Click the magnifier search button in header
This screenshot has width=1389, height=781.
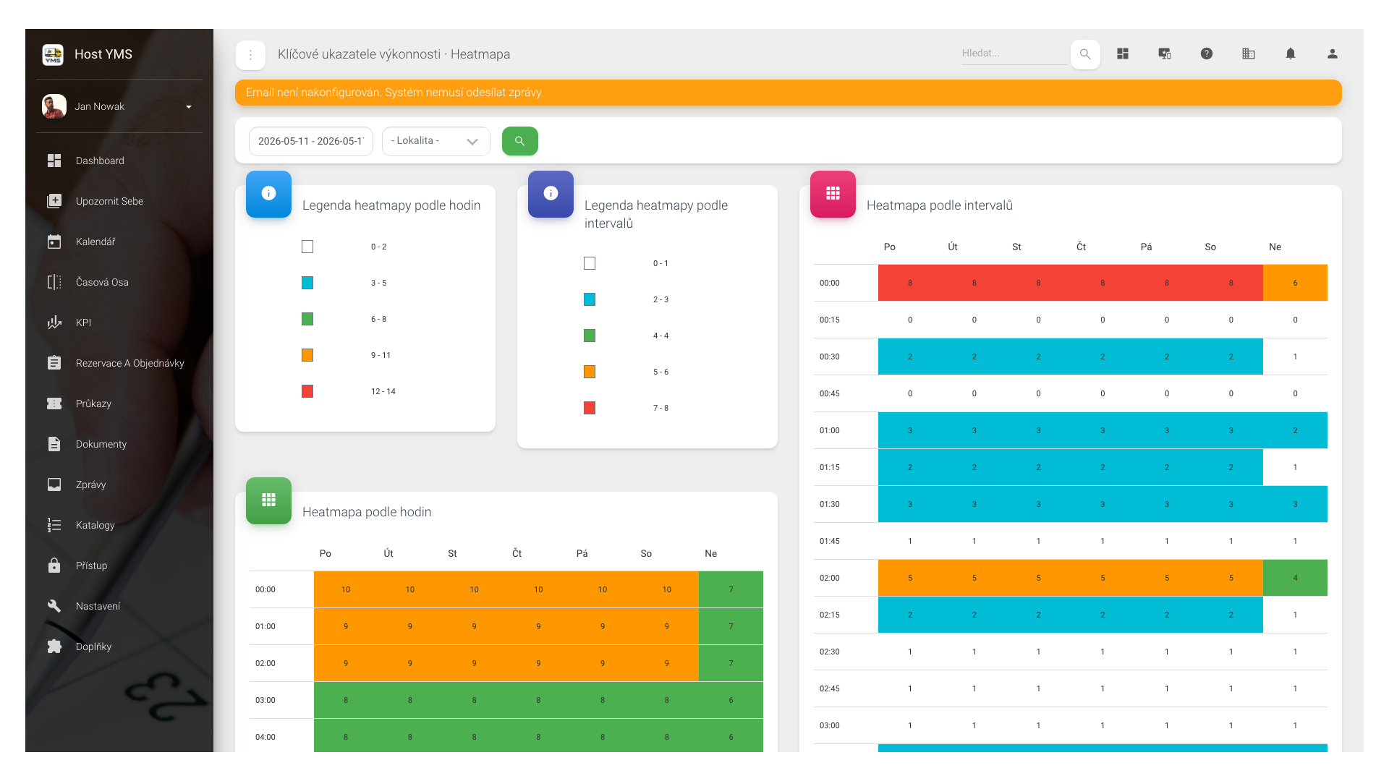point(1085,54)
